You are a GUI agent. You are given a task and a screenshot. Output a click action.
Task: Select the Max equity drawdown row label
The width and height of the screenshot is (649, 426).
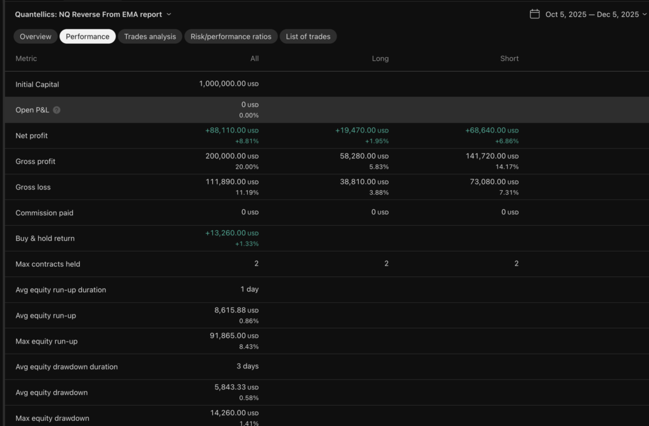[53, 418]
